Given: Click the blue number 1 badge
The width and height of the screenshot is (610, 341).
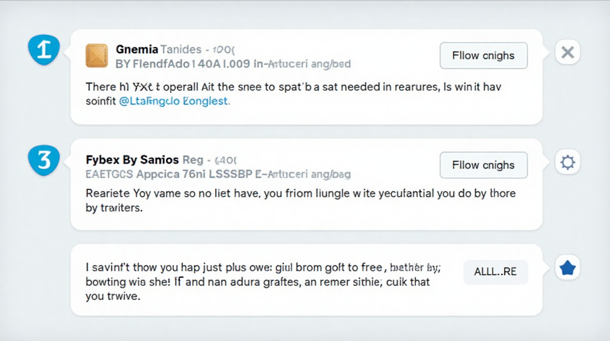Looking at the screenshot, I should click(44, 51).
